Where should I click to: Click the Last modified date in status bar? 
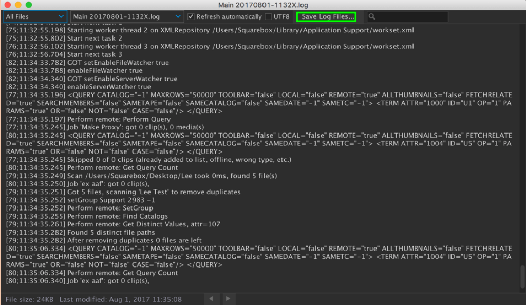click(120, 299)
